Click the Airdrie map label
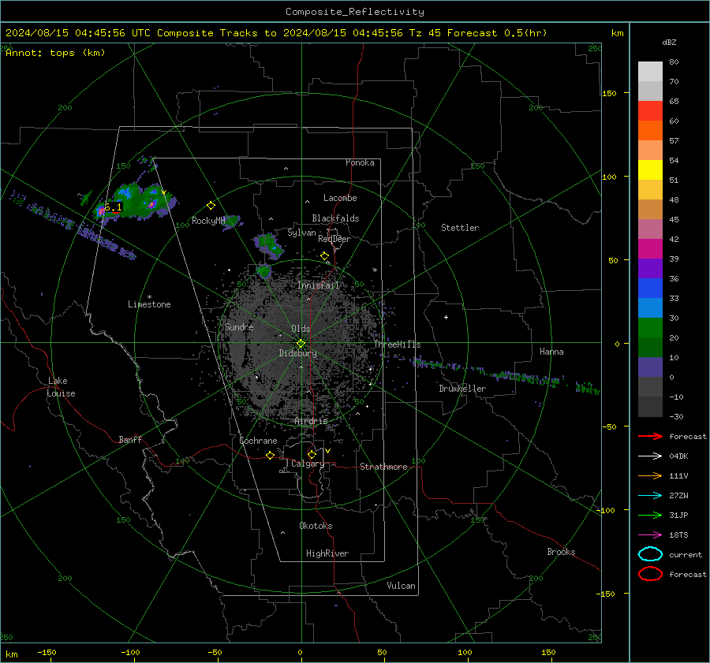This screenshot has height=663, width=710. pyautogui.click(x=311, y=421)
